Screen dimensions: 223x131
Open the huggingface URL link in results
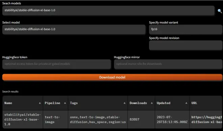(206, 120)
